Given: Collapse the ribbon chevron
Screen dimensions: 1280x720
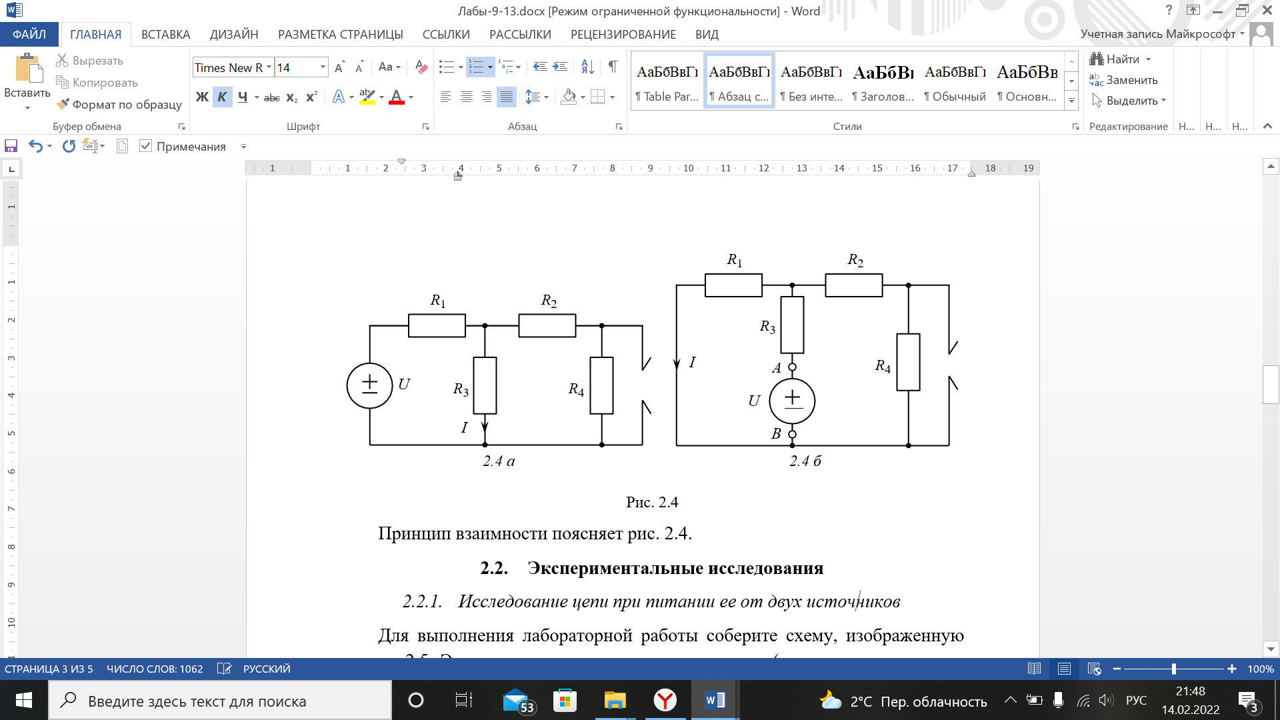Looking at the screenshot, I should click(x=1267, y=126).
